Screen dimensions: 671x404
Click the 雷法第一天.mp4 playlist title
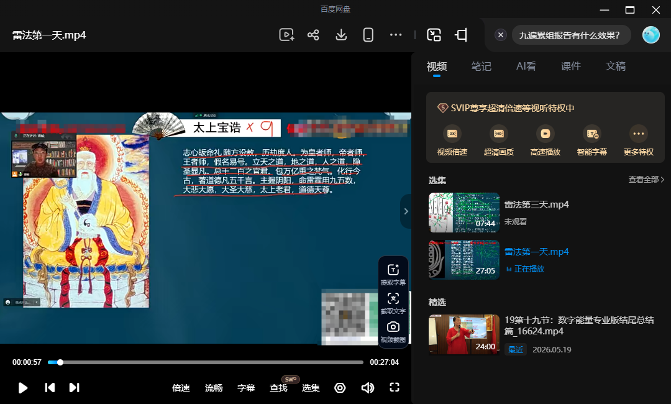click(x=537, y=252)
